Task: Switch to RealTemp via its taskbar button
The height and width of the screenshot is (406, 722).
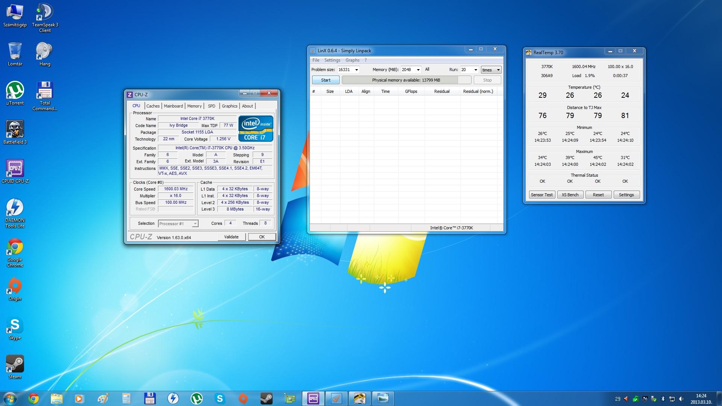Action: 359,398
